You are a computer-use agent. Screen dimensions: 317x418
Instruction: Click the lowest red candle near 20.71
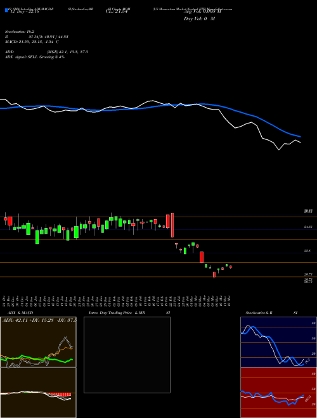pyautogui.click(x=214, y=275)
